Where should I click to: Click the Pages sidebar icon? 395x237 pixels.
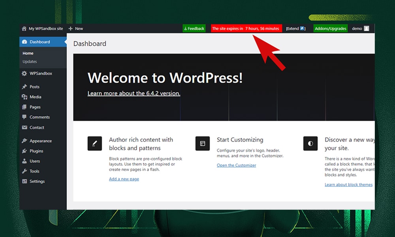coord(25,107)
